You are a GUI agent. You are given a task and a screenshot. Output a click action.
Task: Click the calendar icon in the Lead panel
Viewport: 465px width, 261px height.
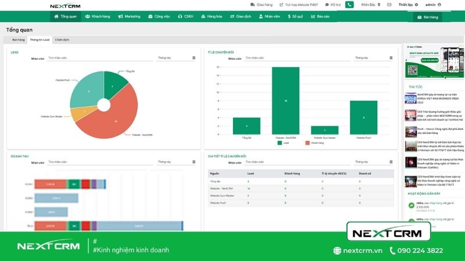point(194,58)
